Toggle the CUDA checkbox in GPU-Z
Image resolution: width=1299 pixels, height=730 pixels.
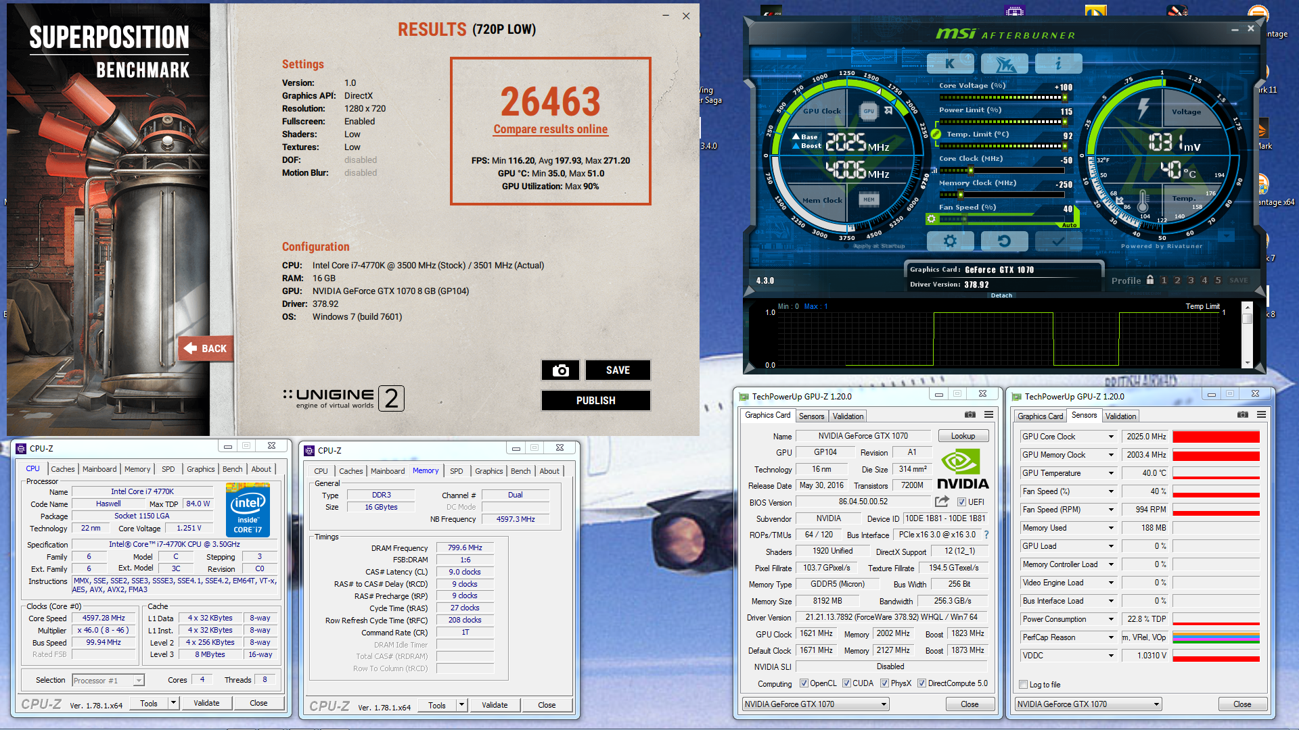coord(846,683)
